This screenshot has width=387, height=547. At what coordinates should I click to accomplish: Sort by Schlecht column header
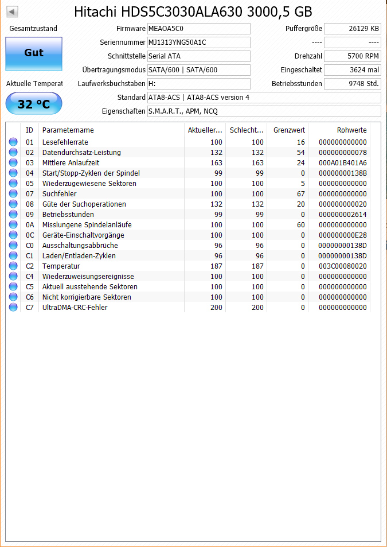click(x=247, y=130)
